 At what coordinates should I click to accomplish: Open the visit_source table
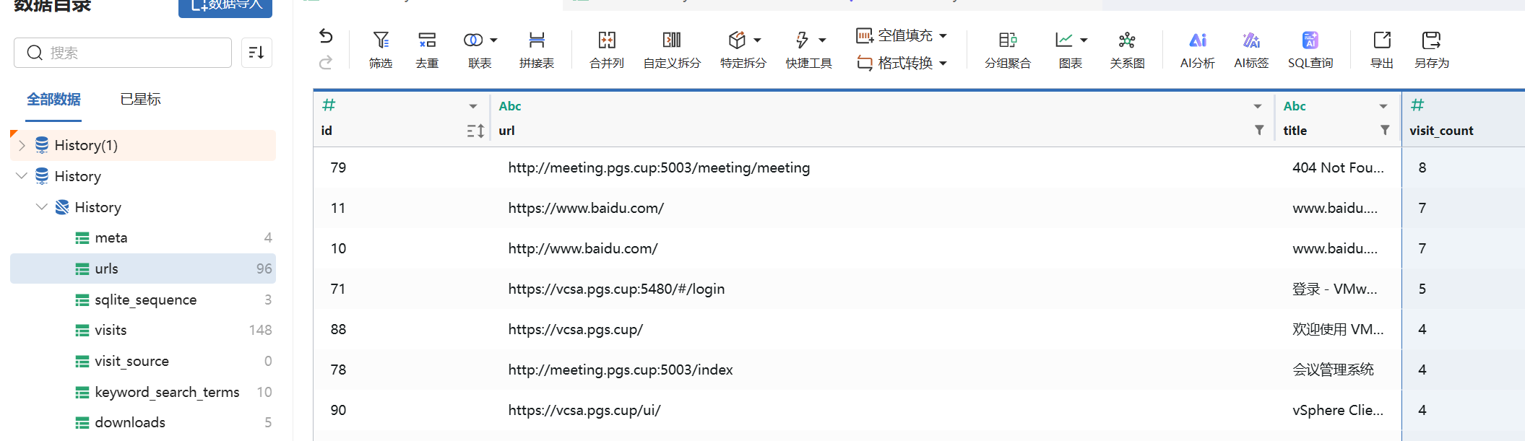(143, 361)
